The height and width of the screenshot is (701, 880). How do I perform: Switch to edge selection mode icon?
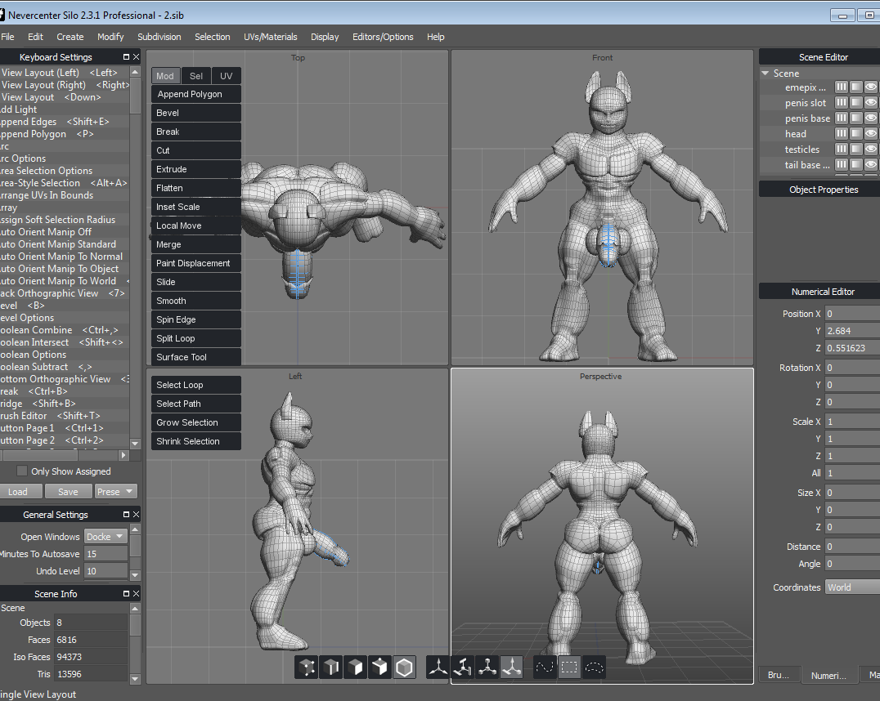[331, 668]
